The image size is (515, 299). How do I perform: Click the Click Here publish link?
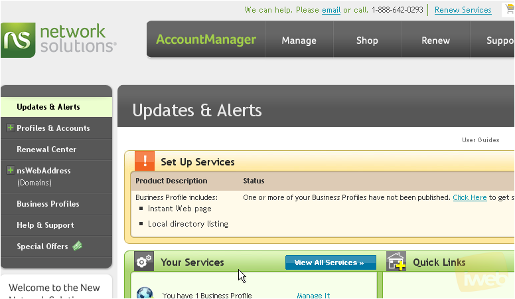(x=470, y=197)
